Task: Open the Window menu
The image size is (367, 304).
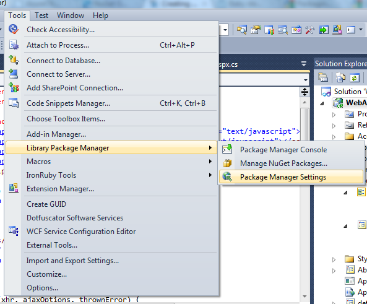Action: tap(71, 15)
